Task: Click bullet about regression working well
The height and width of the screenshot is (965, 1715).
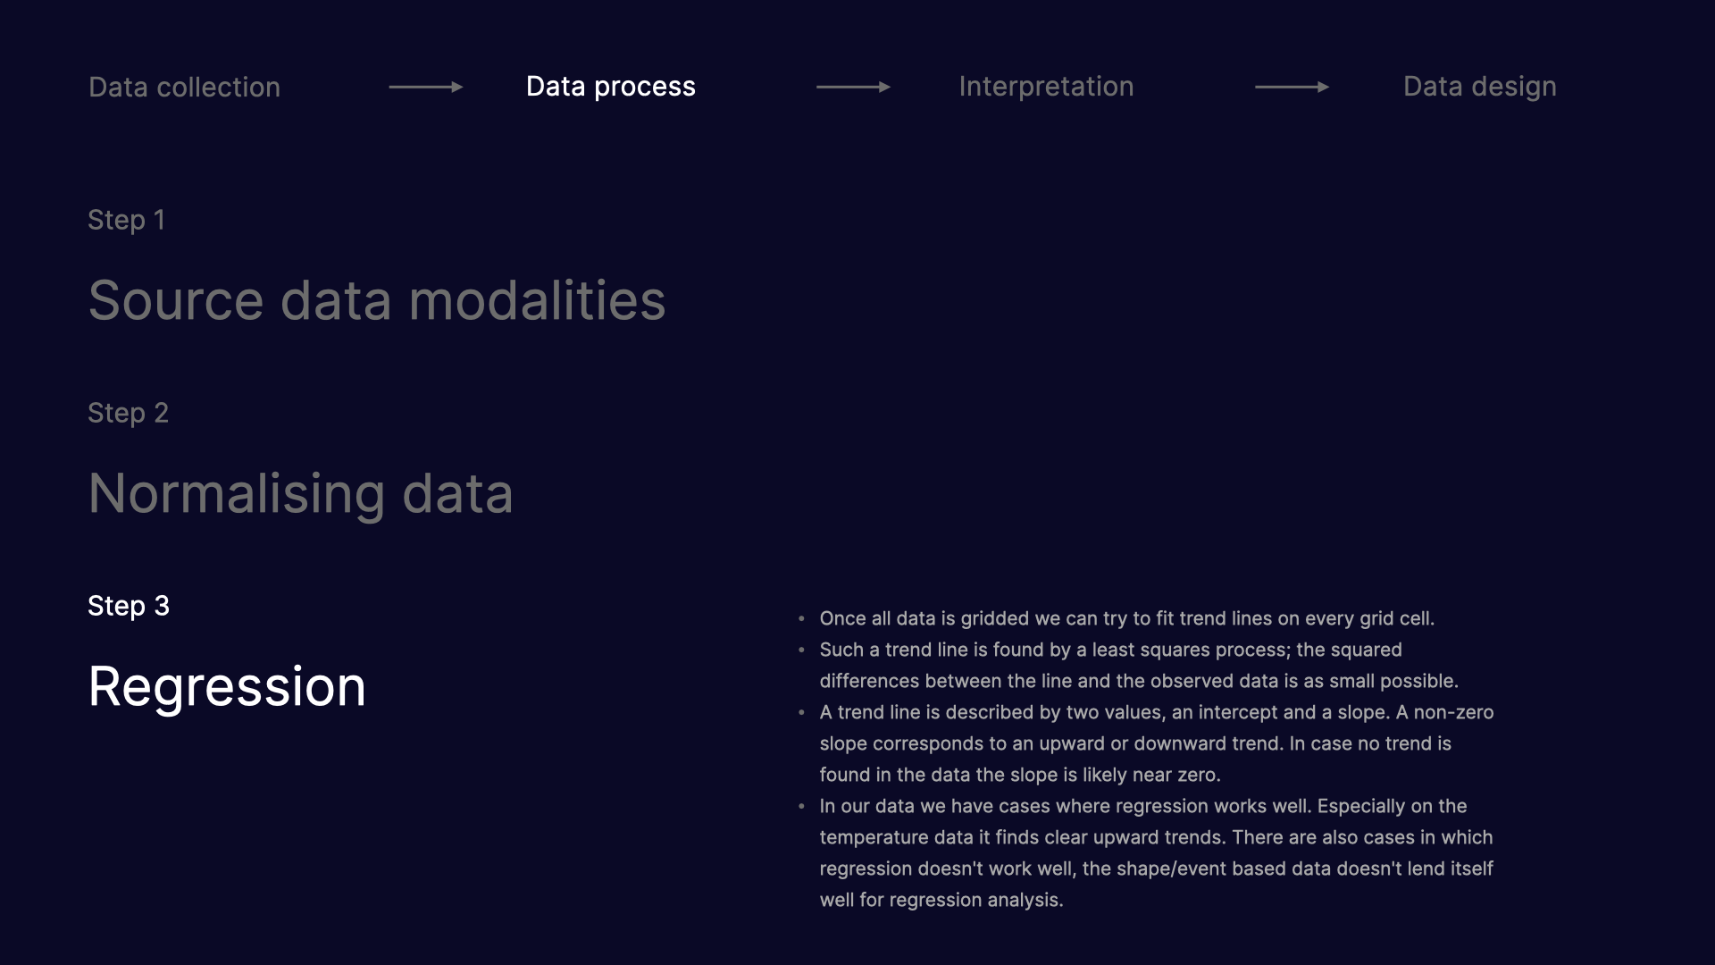Action: coord(1156,853)
